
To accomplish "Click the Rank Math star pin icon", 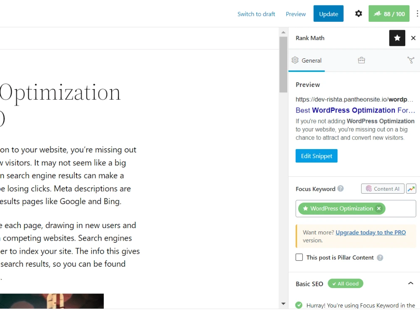I will [x=397, y=38].
